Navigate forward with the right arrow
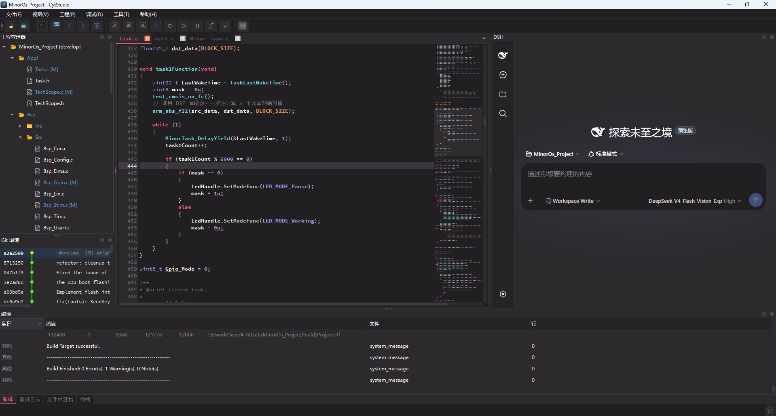This screenshot has height=416, width=776. coord(83,26)
